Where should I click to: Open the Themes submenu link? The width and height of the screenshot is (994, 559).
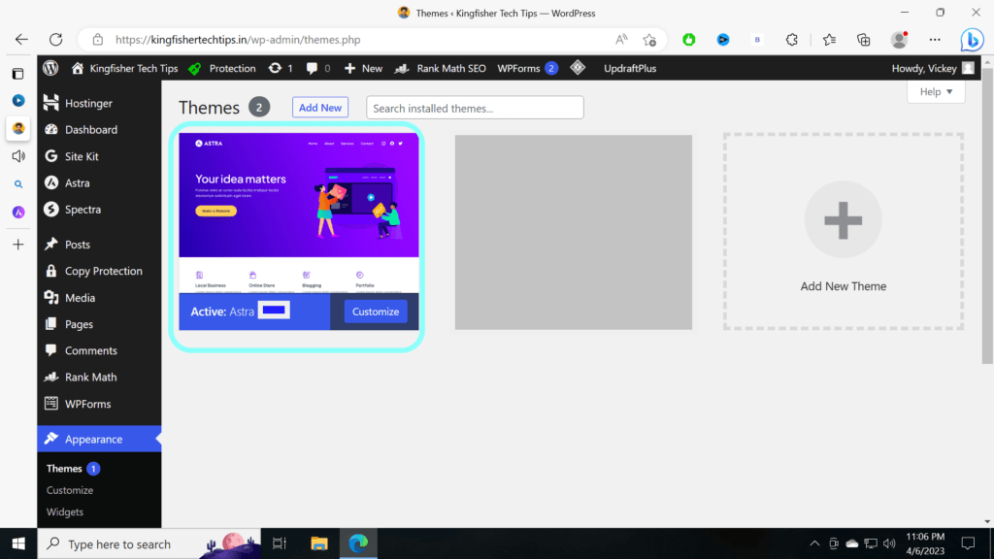click(x=64, y=469)
